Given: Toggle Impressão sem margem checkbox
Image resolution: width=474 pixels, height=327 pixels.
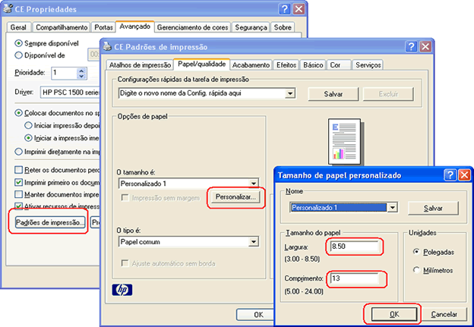Looking at the screenshot, I should [x=125, y=198].
